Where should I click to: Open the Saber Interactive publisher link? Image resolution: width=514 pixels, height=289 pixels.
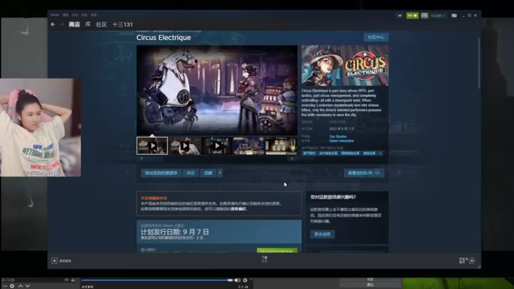[341, 141]
